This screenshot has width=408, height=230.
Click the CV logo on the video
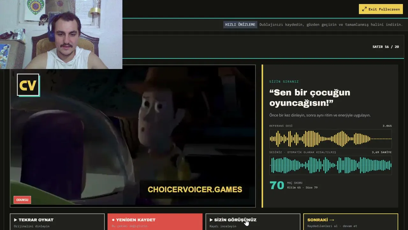pyautogui.click(x=28, y=85)
